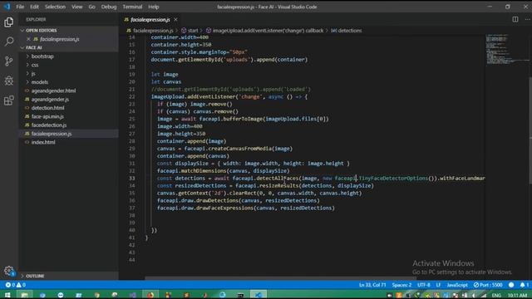Click the start breadcrumb item
The image size is (532, 299).
click(190, 31)
